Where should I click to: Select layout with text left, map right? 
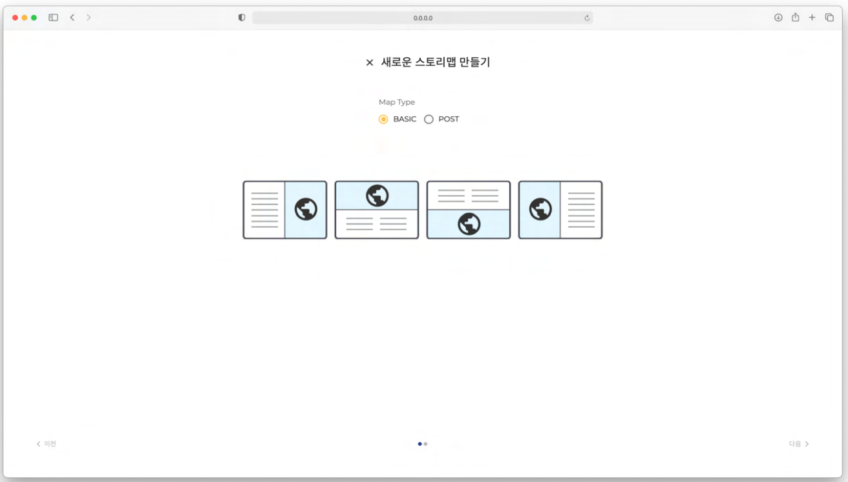(x=284, y=210)
